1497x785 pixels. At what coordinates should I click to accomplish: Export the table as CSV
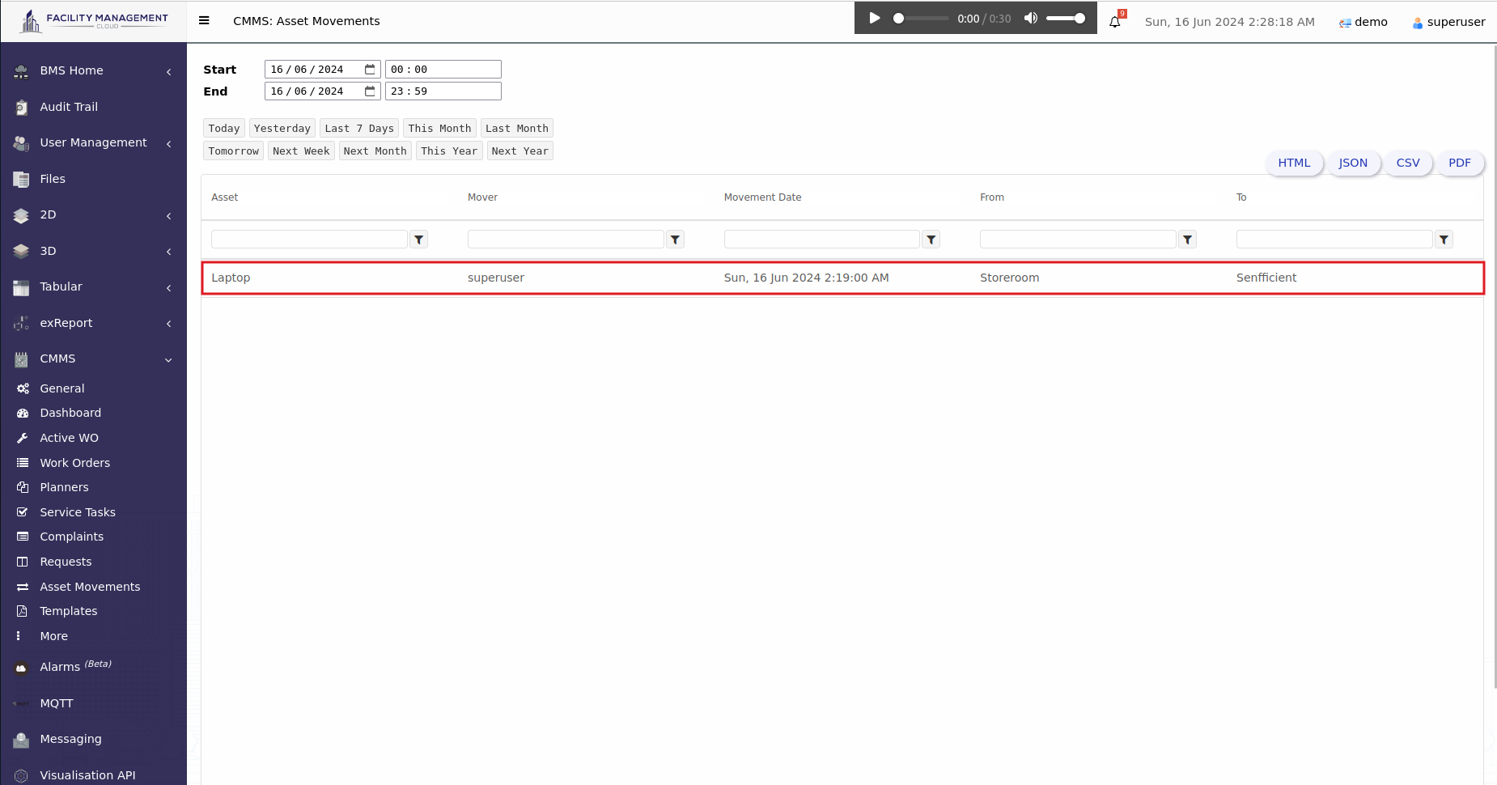tap(1408, 163)
